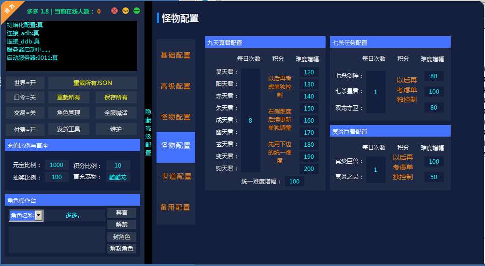Click the 充值比例与首冲 section header
The height and width of the screenshot is (266, 485).
click(72, 145)
